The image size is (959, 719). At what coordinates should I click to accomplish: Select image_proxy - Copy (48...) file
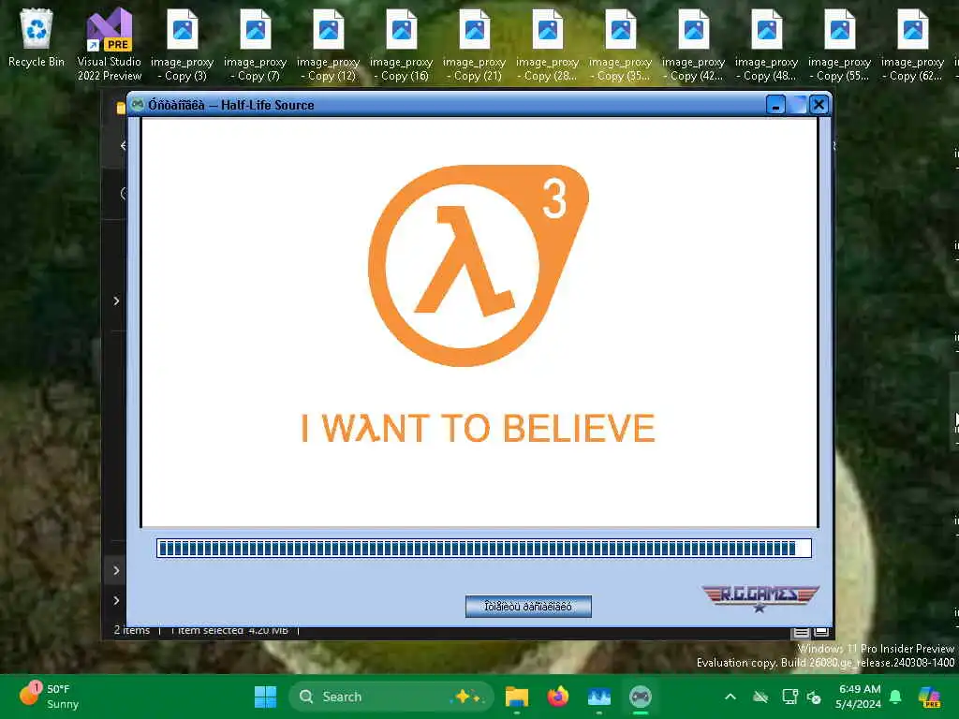(767, 45)
